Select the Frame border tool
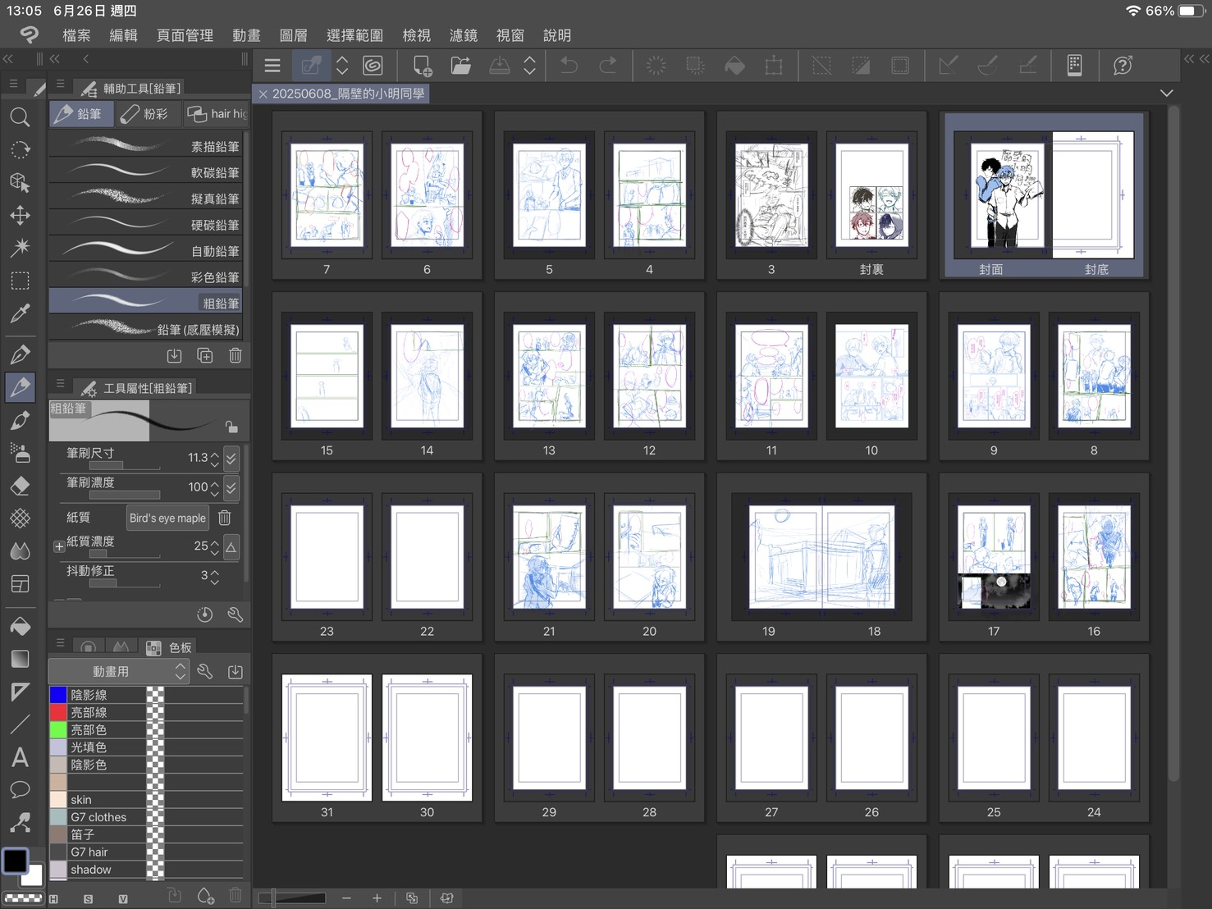1212x909 pixels. tap(20, 583)
